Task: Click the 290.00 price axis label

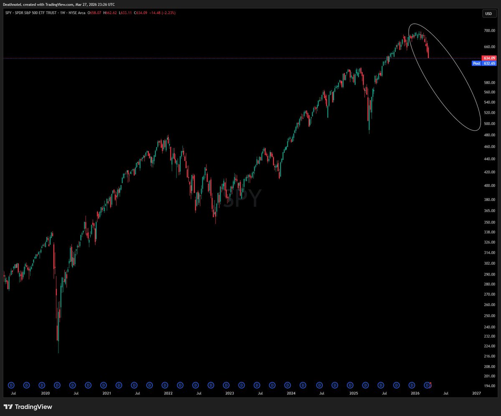Action: click(489, 275)
